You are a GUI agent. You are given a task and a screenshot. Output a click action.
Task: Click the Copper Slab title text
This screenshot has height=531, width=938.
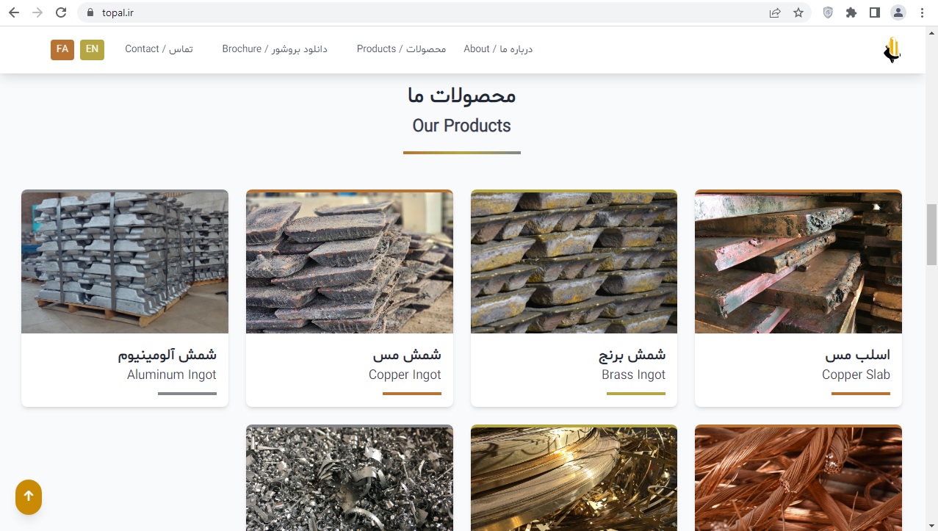pyautogui.click(x=856, y=375)
